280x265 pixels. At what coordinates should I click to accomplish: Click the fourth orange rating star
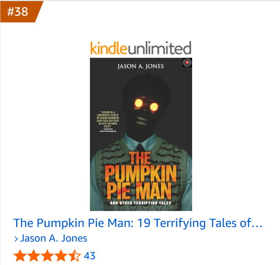pos(61,255)
